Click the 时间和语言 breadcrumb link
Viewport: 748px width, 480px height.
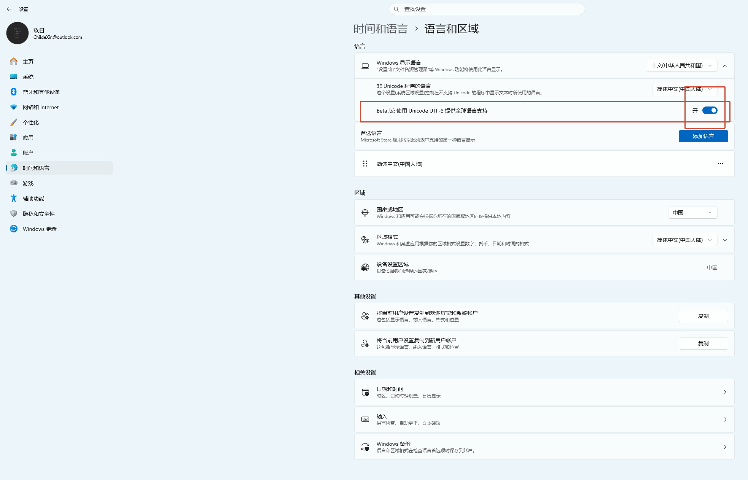pos(380,29)
